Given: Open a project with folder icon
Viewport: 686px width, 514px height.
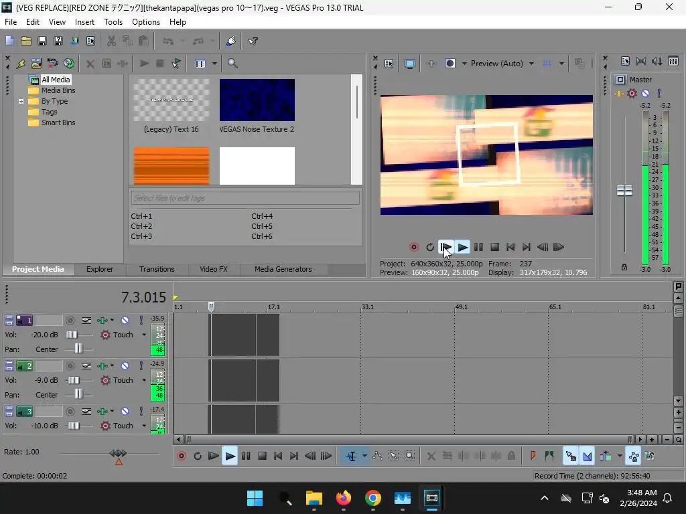Looking at the screenshot, I should [x=26, y=41].
